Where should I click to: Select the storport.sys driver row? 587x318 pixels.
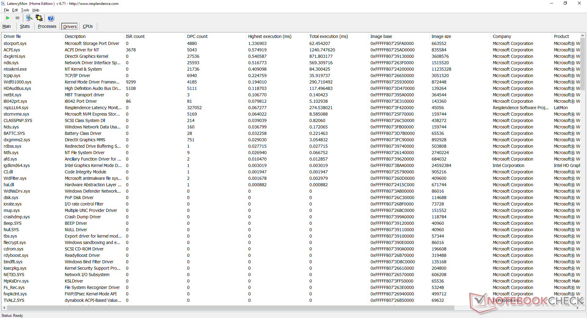291,43
